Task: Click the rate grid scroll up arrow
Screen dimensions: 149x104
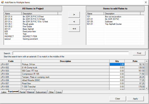Action: tap(146, 61)
